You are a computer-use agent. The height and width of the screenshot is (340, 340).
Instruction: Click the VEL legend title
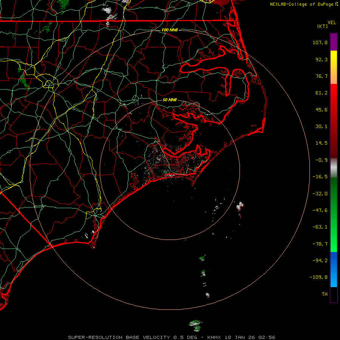(332, 23)
